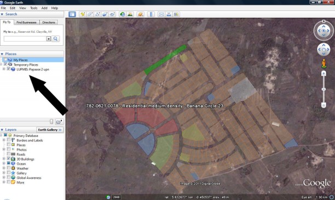Screen dimensions: 335x200
Task: Click the Street View pegman icon
Action: 324,64
